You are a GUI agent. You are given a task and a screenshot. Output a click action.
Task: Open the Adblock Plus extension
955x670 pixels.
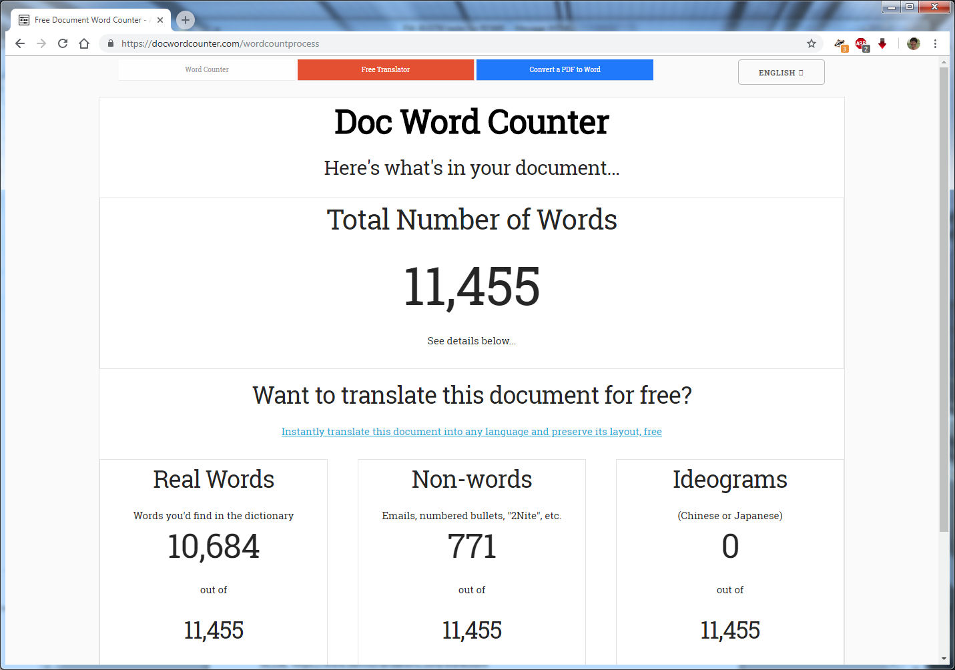pos(861,43)
